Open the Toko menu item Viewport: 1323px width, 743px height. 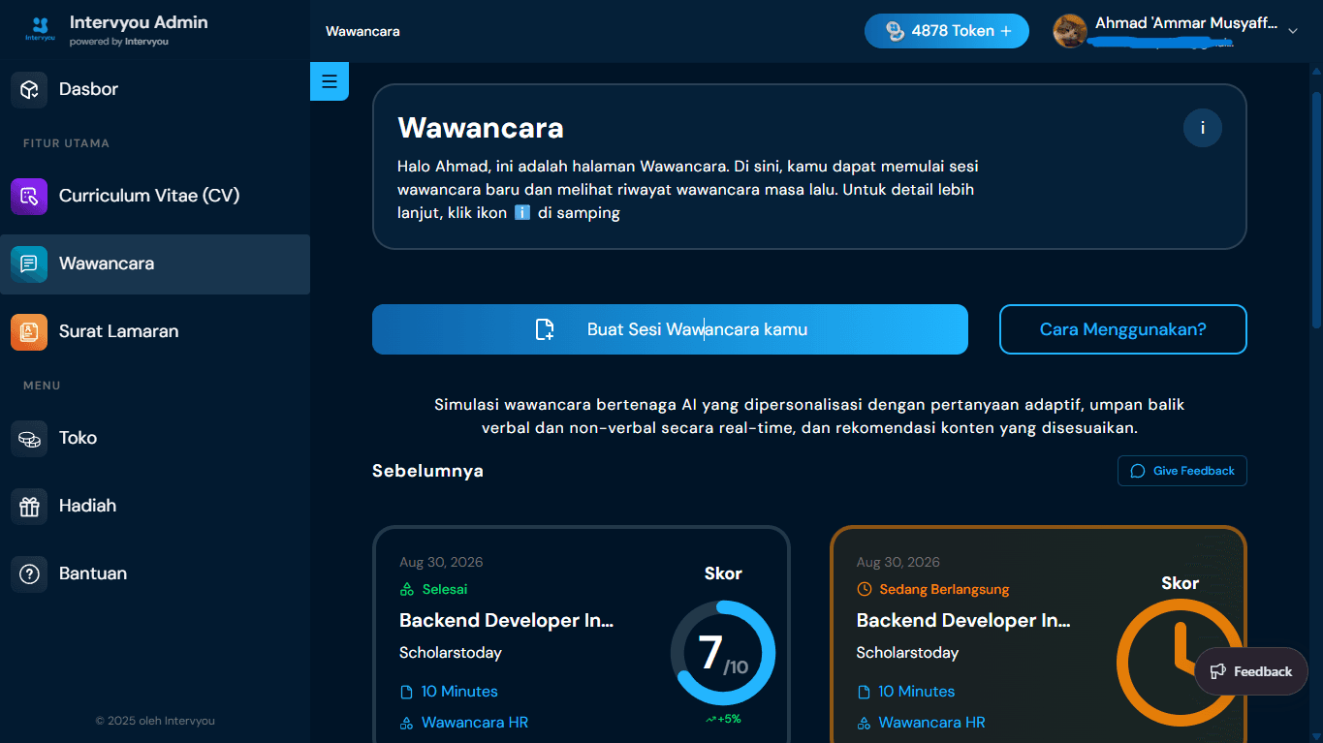[x=155, y=438]
